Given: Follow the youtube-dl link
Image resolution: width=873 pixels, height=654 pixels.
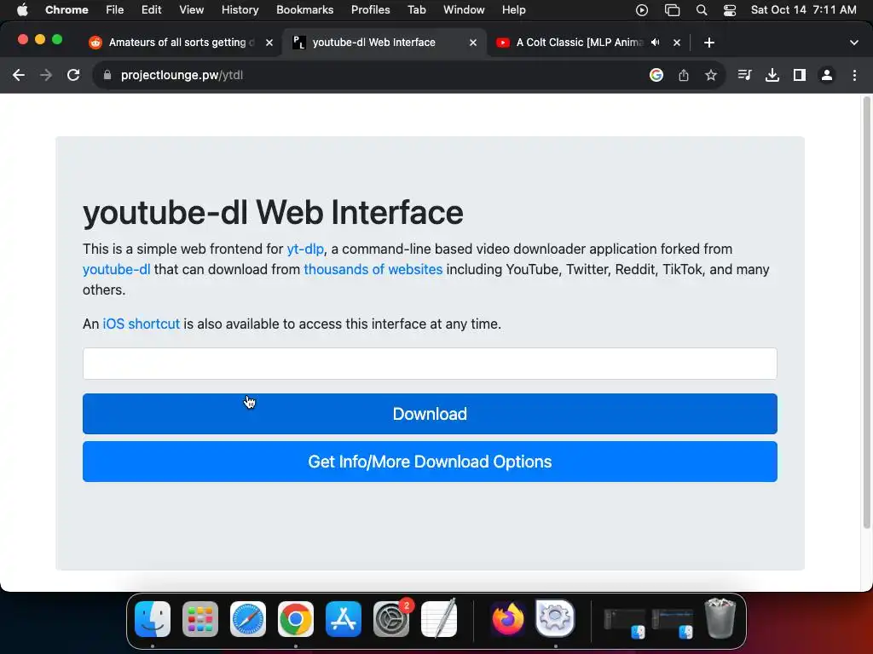Looking at the screenshot, I should [116, 270].
